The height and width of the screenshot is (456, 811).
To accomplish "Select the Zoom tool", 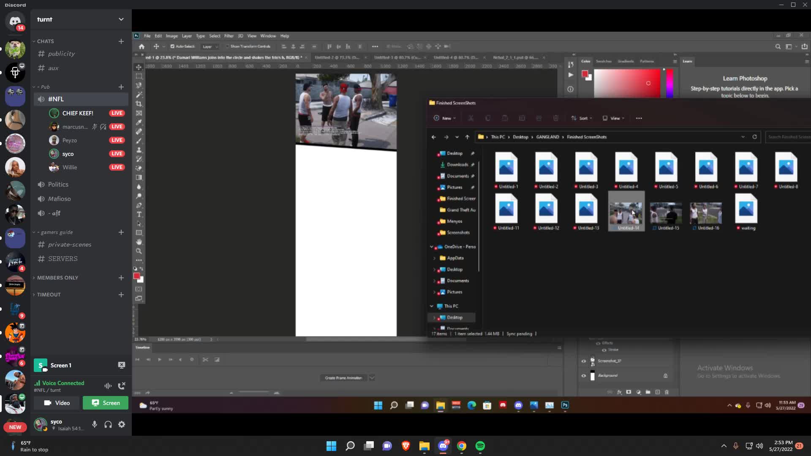I will point(139,251).
